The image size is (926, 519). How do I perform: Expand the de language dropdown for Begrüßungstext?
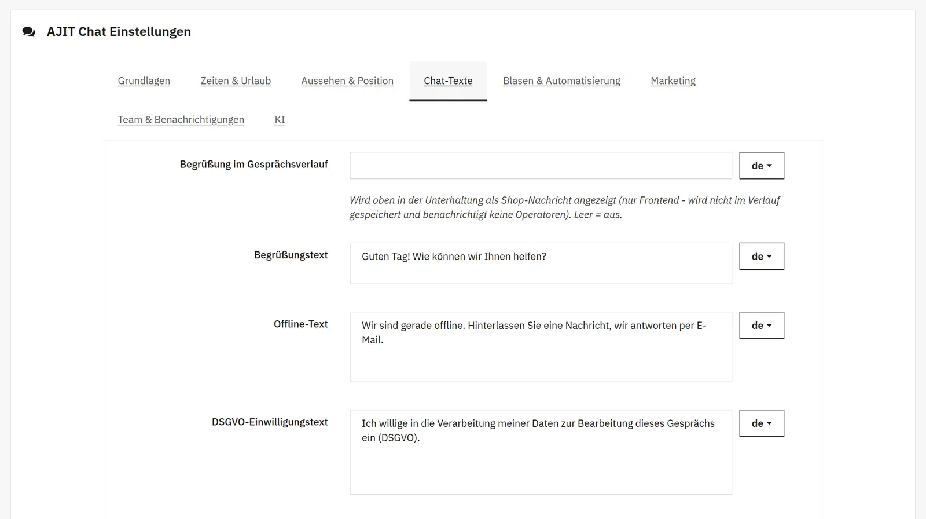762,256
